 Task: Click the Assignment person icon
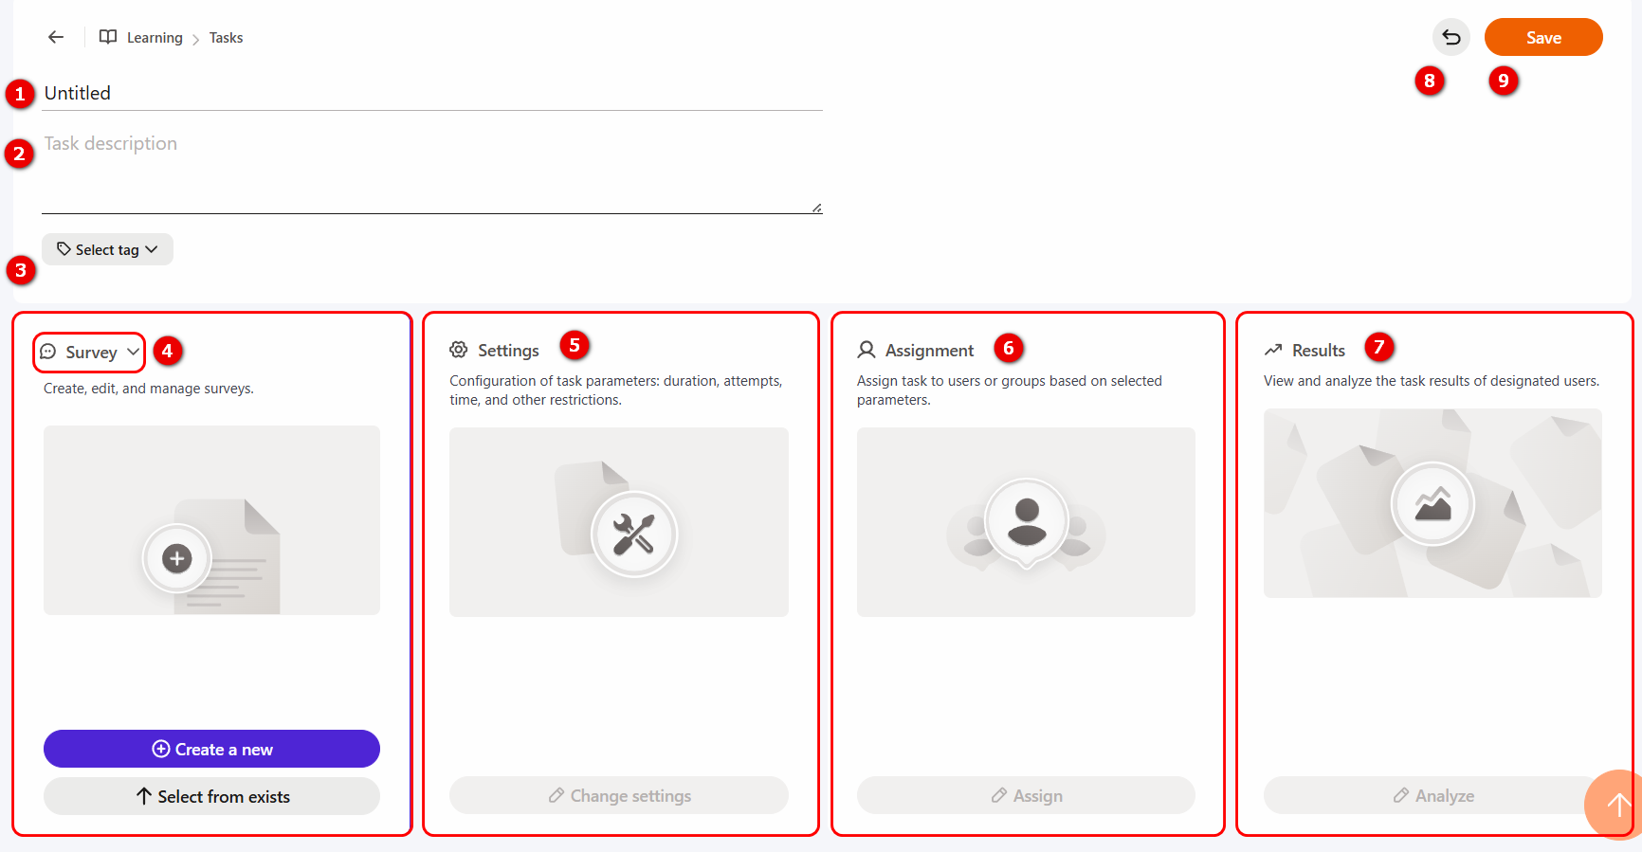click(866, 350)
